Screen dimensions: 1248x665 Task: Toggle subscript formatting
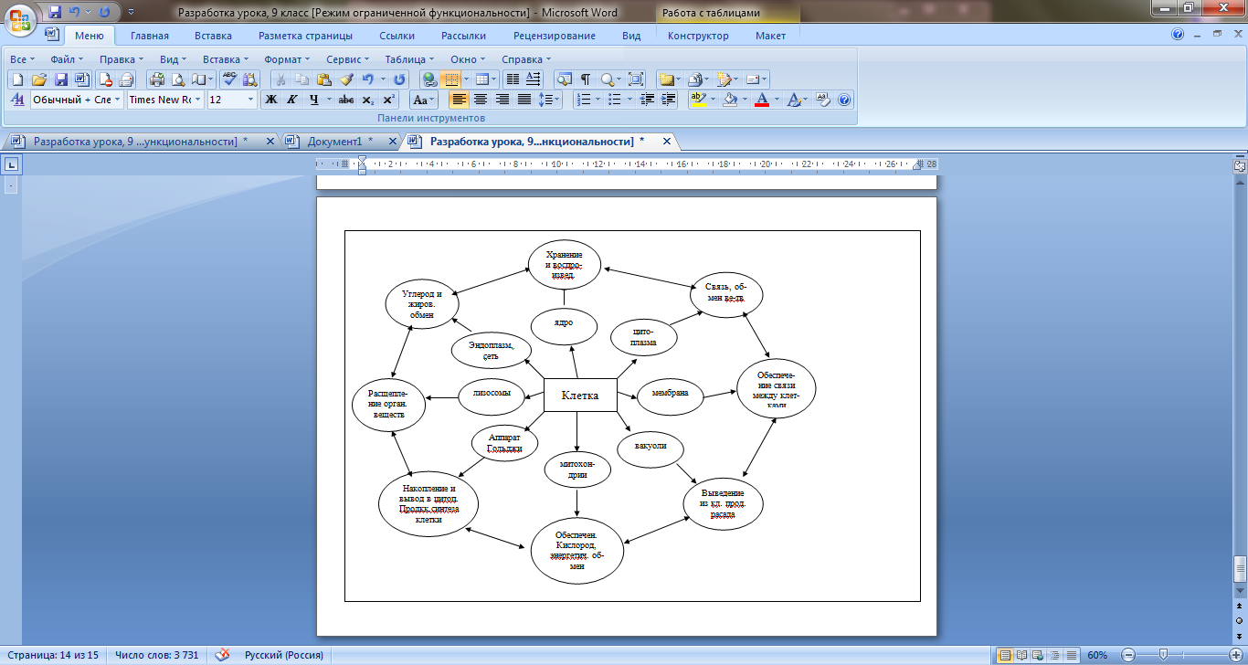click(367, 100)
